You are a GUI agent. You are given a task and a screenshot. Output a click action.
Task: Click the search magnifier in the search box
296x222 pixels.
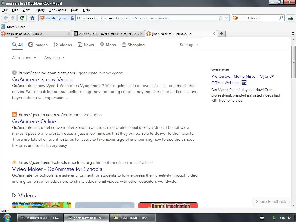tap(281, 18)
